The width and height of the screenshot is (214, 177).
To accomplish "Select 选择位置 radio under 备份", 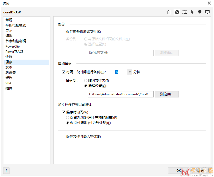I will point(86,44).
